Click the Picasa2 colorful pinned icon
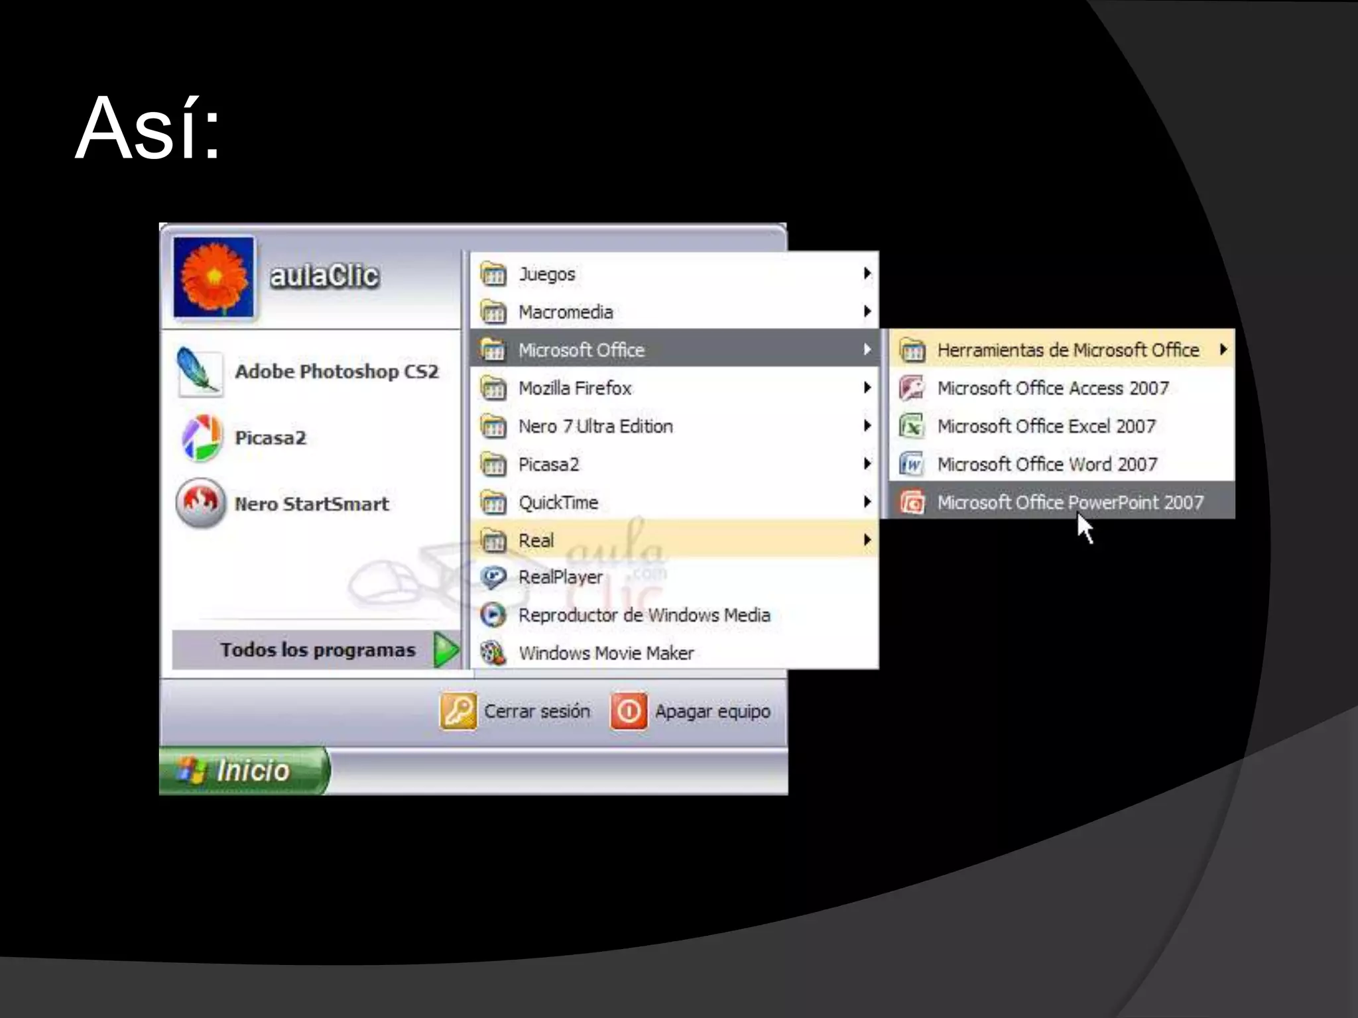The width and height of the screenshot is (1358, 1018). pyautogui.click(x=201, y=438)
